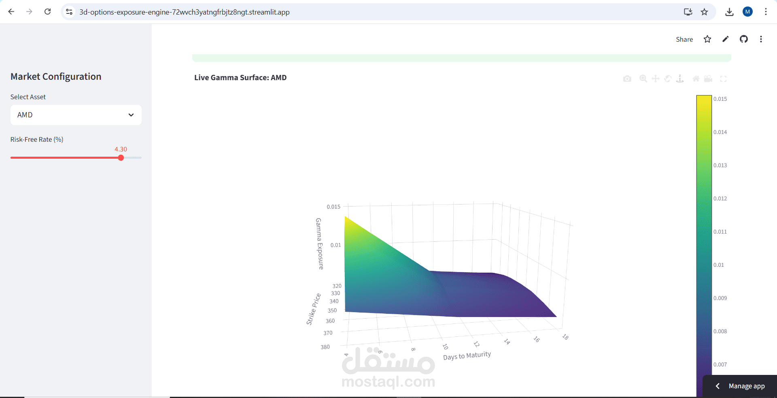Click the 380 strike price tick
Viewport: 777px width, 398px height.
[x=325, y=347]
